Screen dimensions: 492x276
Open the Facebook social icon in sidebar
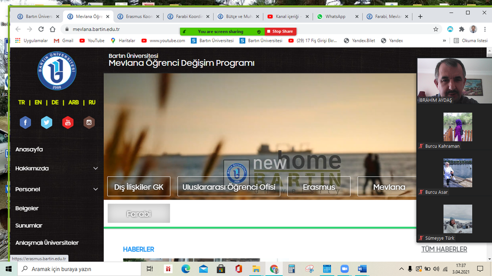[25, 122]
